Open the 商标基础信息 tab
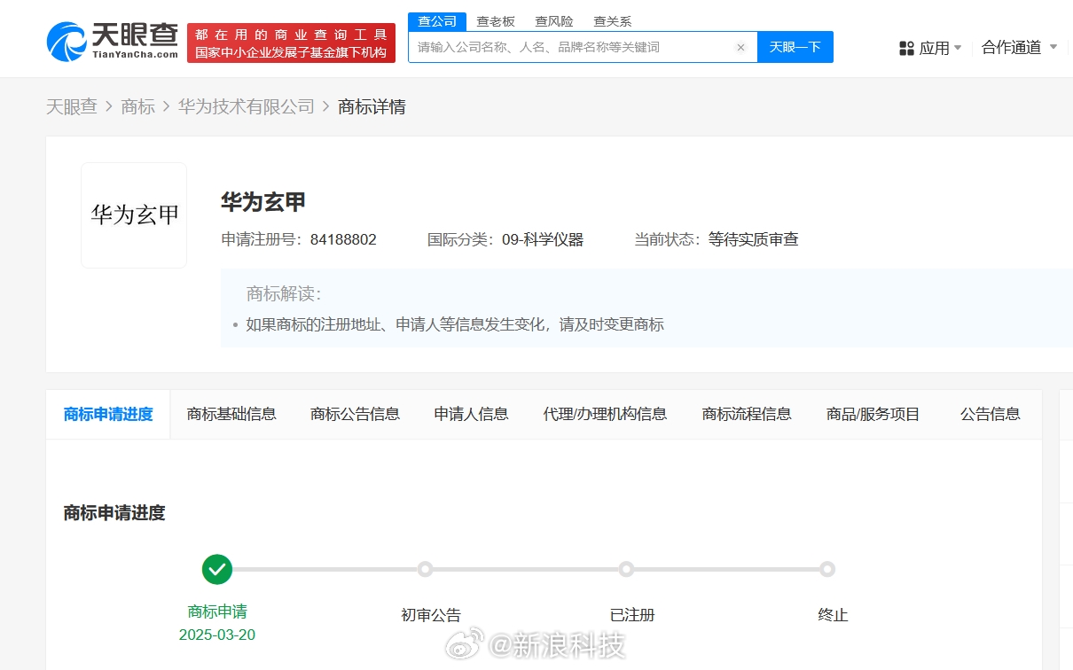 (x=231, y=414)
